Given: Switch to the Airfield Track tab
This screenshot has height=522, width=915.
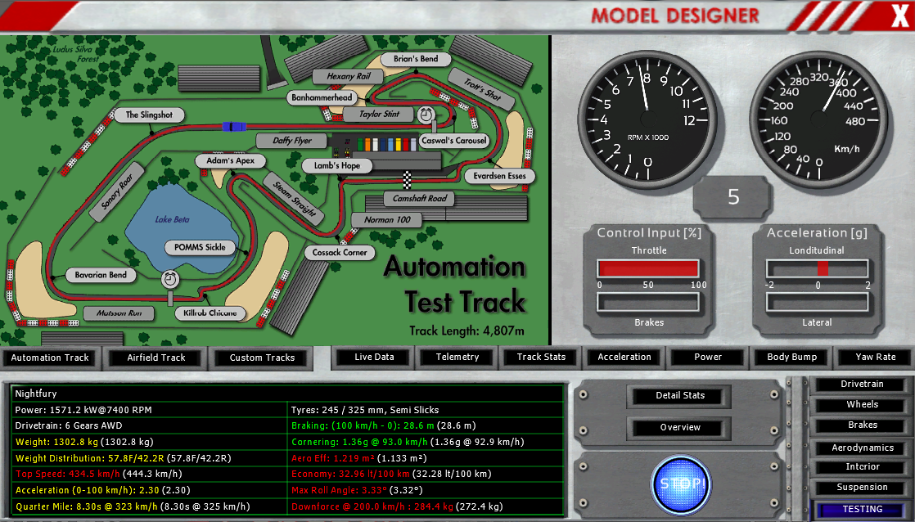Looking at the screenshot, I should point(156,358).
